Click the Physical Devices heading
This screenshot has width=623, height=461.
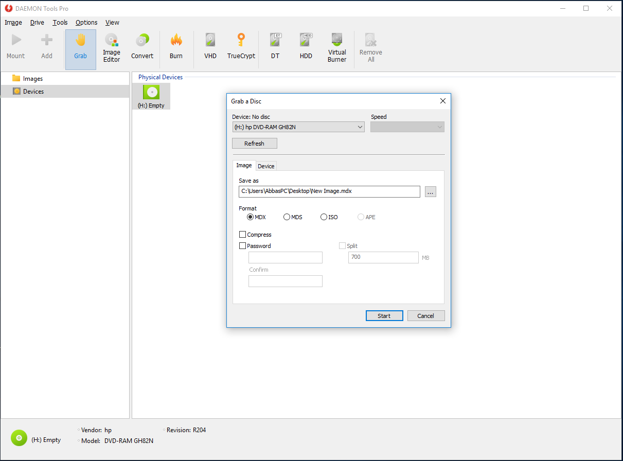click(161, 77)
